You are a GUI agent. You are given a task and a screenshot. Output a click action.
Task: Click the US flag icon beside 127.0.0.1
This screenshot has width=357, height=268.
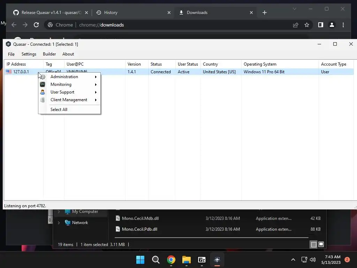click(x=9, y=72)
